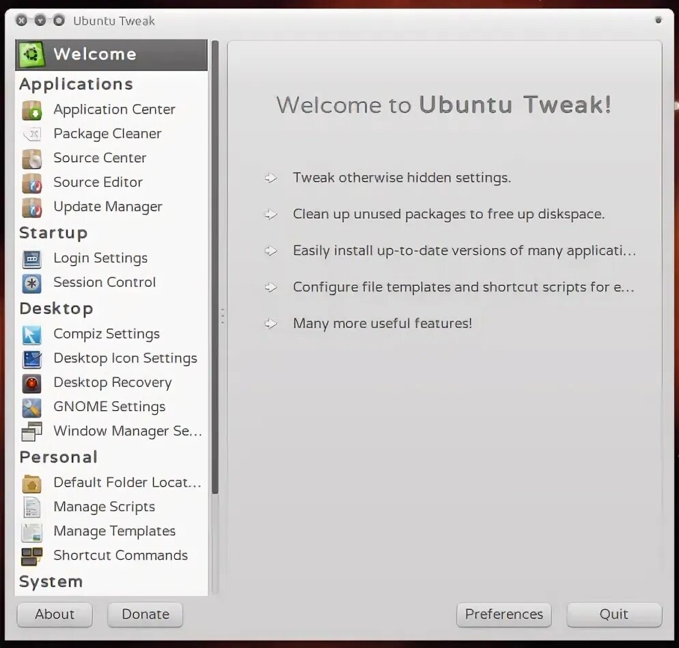Viewport: 679px width, 648px height.
Task: Open Manage Scripts label
Action: [104, 507]
